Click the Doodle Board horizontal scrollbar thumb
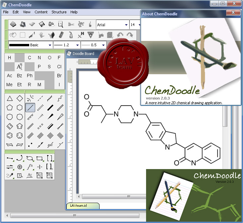The width and height of the screenshot is (243, 223). click(114, 196)
